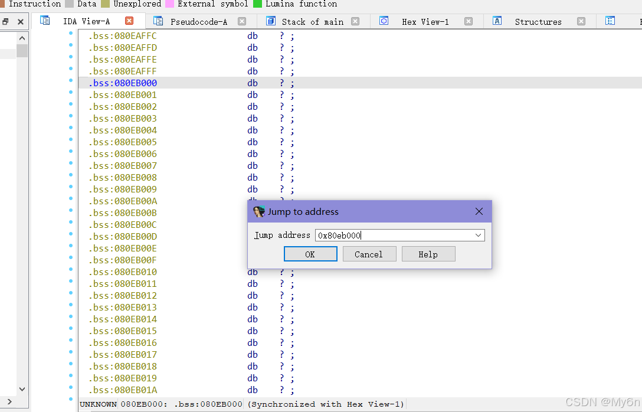Click the breakpoint dot beside .bss:080EB002
The width and height of the screenshot is (642, 412).
pos(71,104)
